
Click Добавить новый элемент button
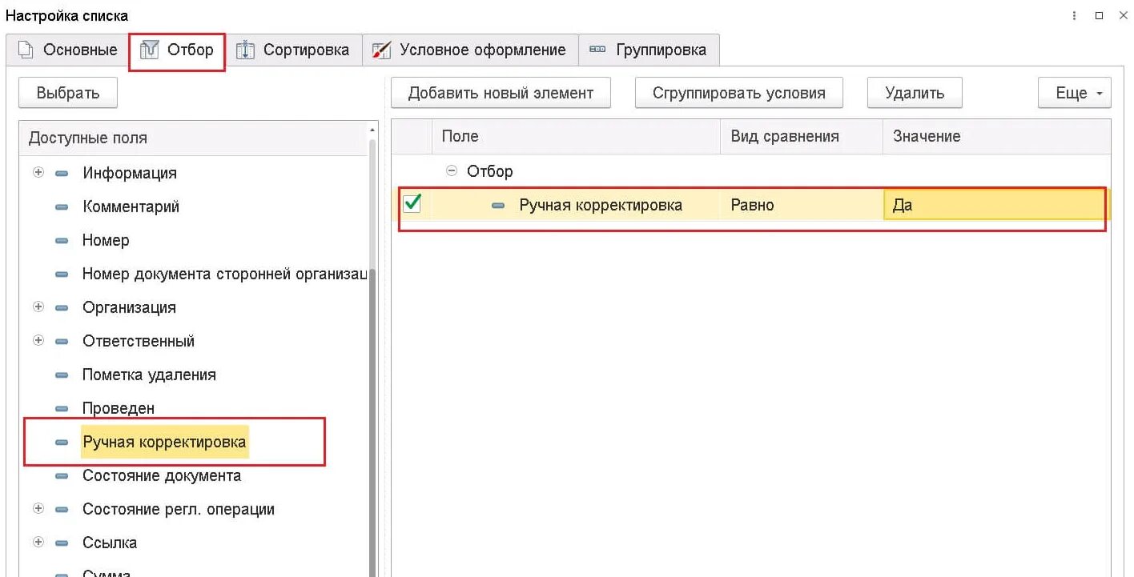click(501, 93)
